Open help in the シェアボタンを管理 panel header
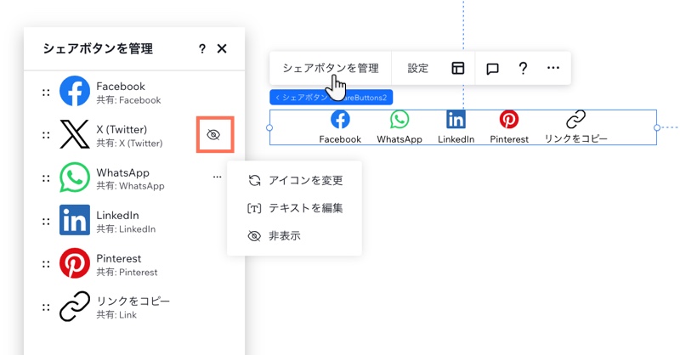The image size is (680, 355). (x=202, y=48)
